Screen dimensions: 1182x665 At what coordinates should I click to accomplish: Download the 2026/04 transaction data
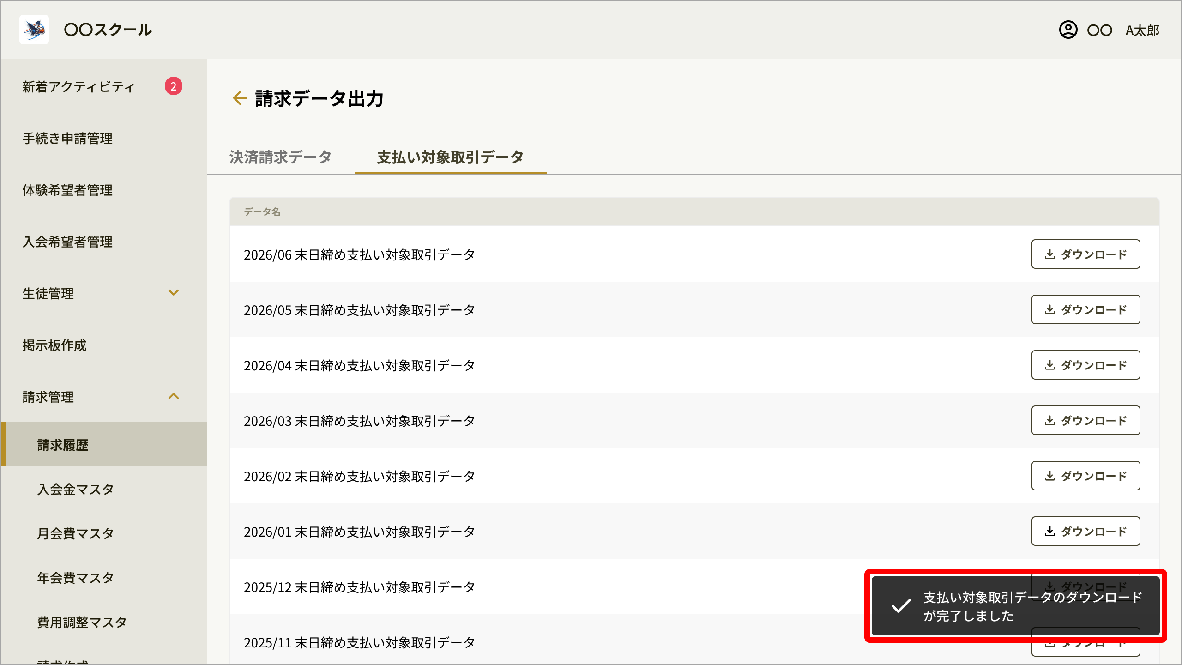[1086, 365]
